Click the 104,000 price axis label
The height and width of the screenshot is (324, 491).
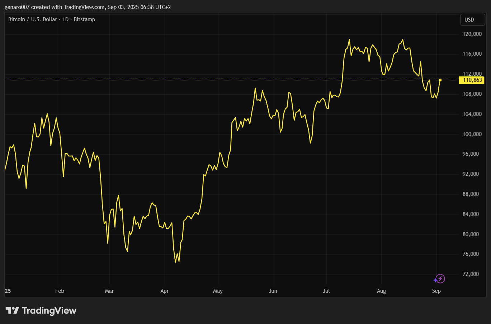click(x=472, y=114)
